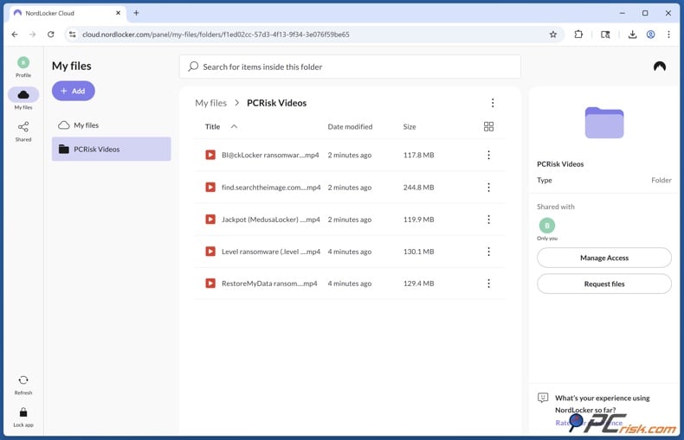Click the My files breadcrumb link
Viewport: 684px width, 440px height.
pos(210,103)
